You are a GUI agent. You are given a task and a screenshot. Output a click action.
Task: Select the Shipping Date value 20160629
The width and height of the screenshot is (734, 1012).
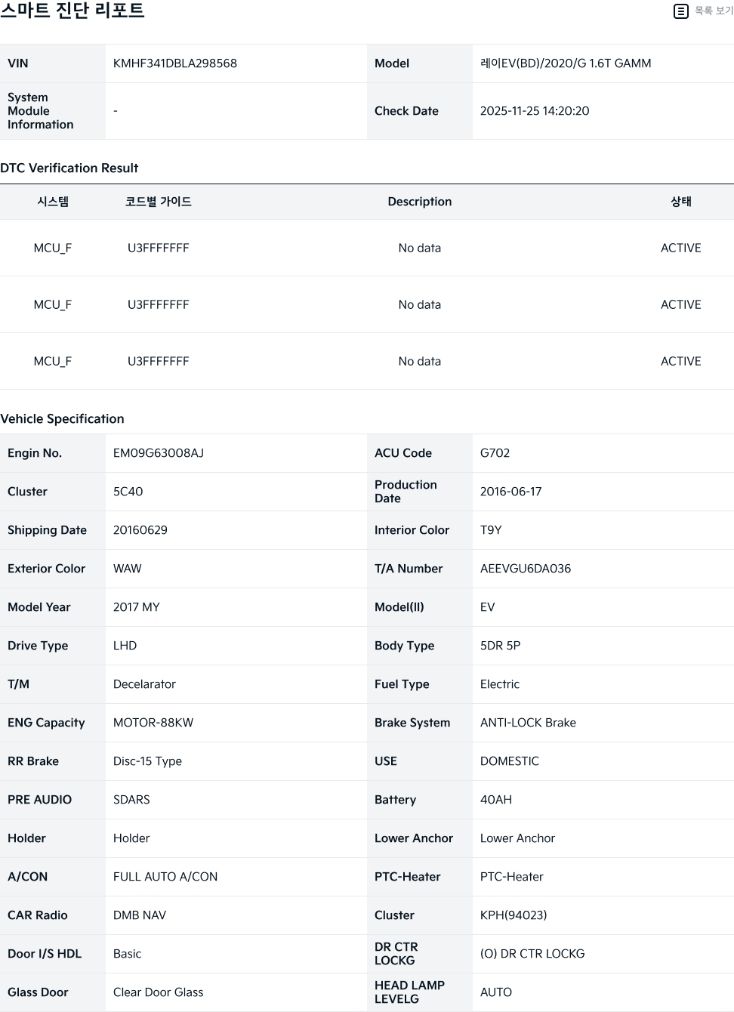[x=140, y=530]
